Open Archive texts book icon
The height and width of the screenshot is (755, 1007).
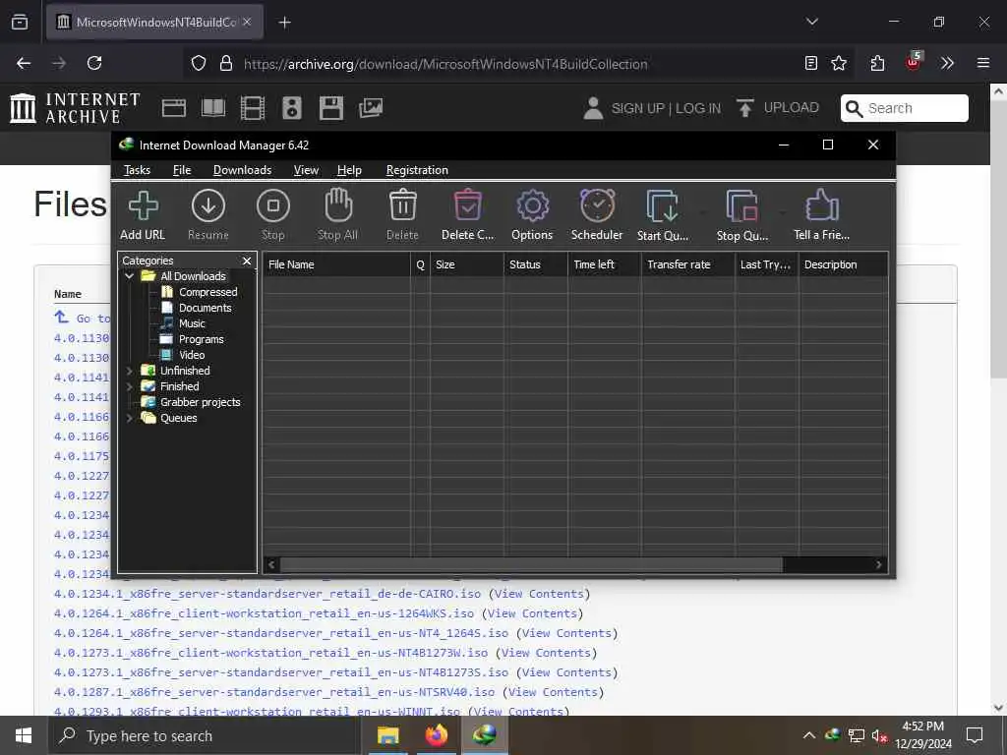[213, 108]
